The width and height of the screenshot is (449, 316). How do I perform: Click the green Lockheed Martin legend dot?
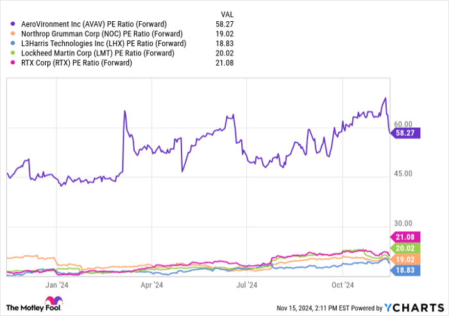tap(13, 53)
